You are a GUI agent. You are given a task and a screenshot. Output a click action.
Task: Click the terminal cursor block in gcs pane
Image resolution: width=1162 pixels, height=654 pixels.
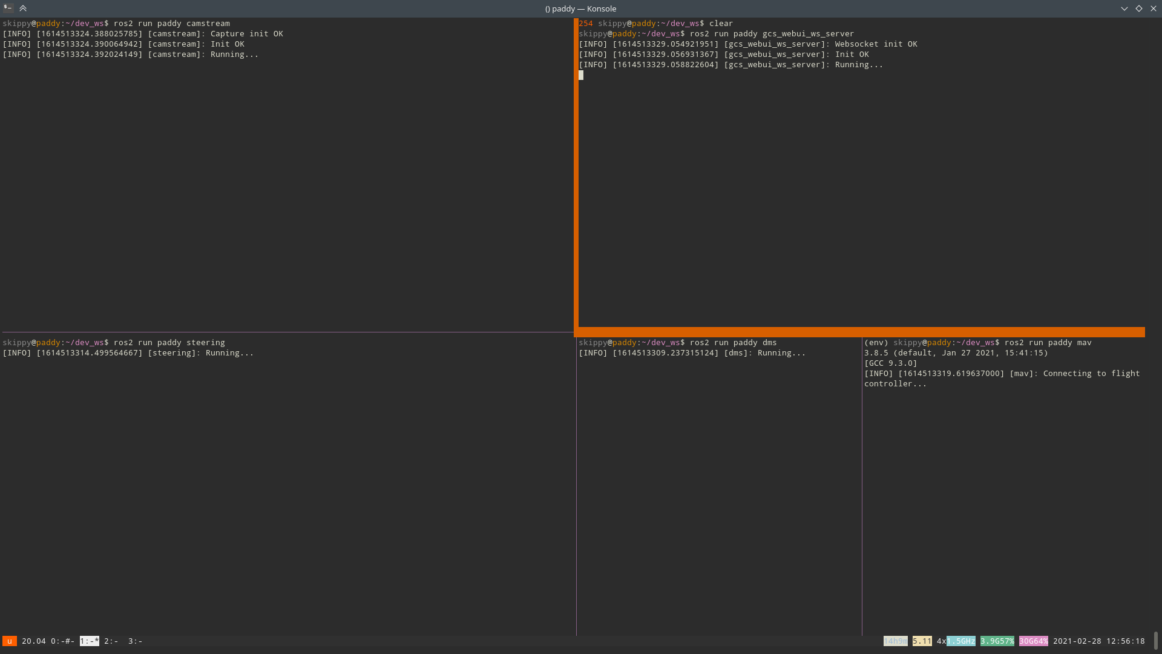pos(581,75)
